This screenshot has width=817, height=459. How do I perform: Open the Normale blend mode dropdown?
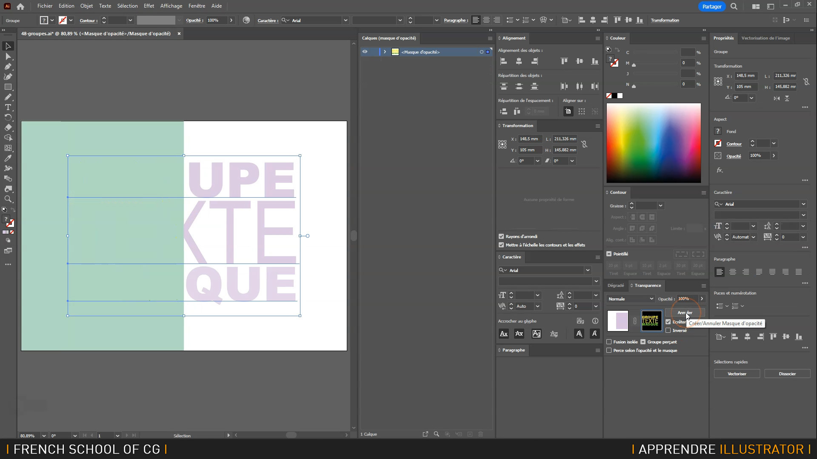631,299
